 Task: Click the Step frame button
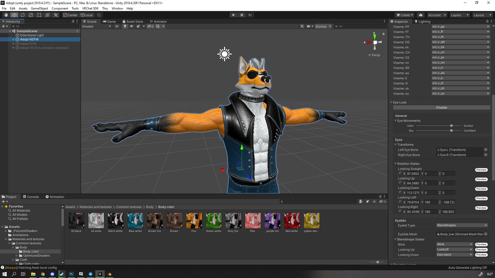[x=250, y=15]
